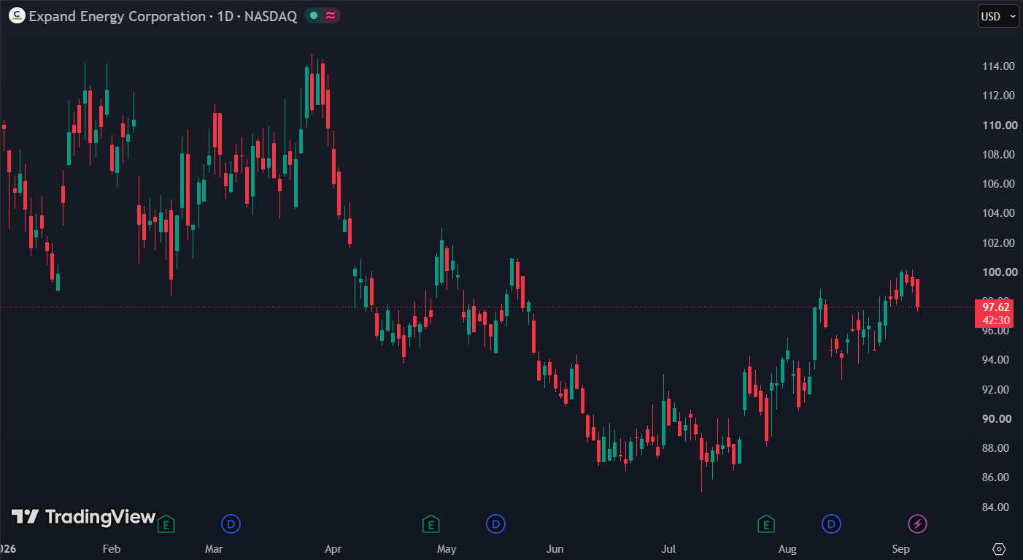Click the Mar label on time axis
The width and height of the screenshot is (1023, 560).
(214, 549)
